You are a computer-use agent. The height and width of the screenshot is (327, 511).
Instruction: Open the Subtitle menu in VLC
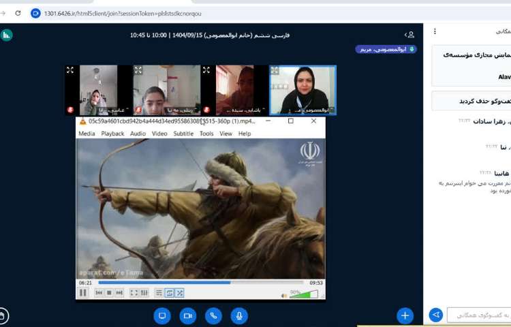pyautogui.click(x=183, y=134)
